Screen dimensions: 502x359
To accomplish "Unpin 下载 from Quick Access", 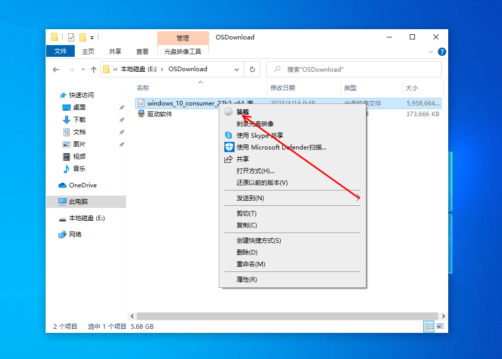I will tap(121, 120).
